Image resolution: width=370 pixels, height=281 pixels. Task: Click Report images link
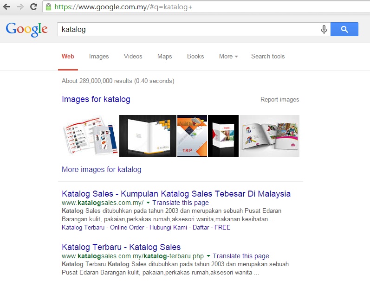279,100
